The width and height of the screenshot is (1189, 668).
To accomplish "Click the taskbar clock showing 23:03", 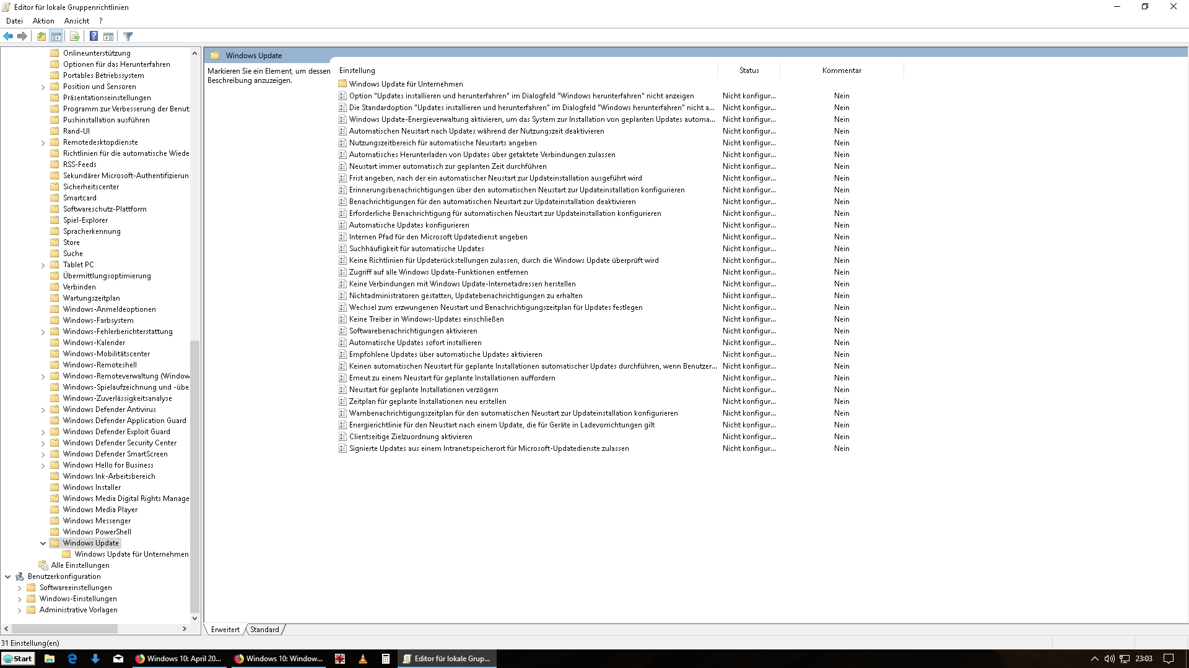I will coord(1144,659).
